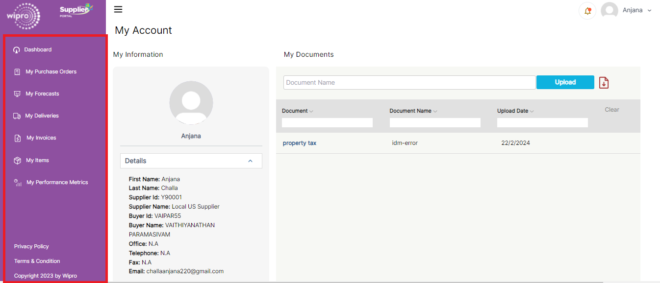The height and width of the screenshot is (283, 660).
Task: Open the property tax document link
Action: tap(299, 143)
